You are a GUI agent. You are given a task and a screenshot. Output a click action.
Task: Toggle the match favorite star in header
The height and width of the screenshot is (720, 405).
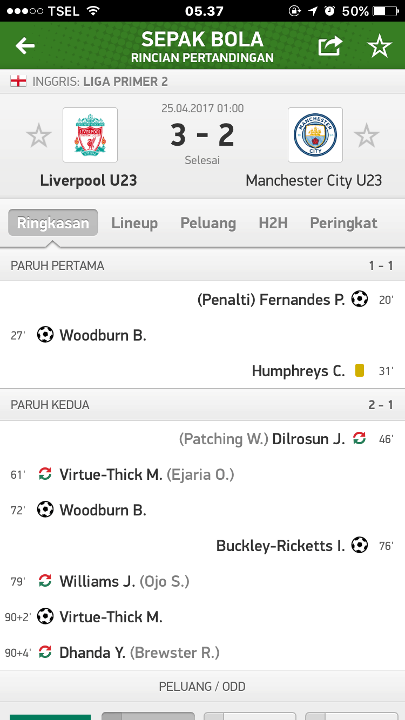(380, 47)
